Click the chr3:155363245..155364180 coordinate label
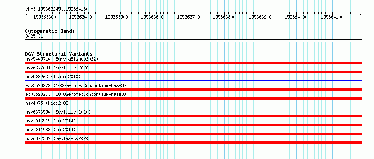The image size is (374, 159). [x=57, y=9]
